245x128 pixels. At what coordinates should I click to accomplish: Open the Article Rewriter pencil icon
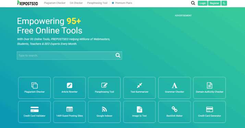[x=70, y=85]
